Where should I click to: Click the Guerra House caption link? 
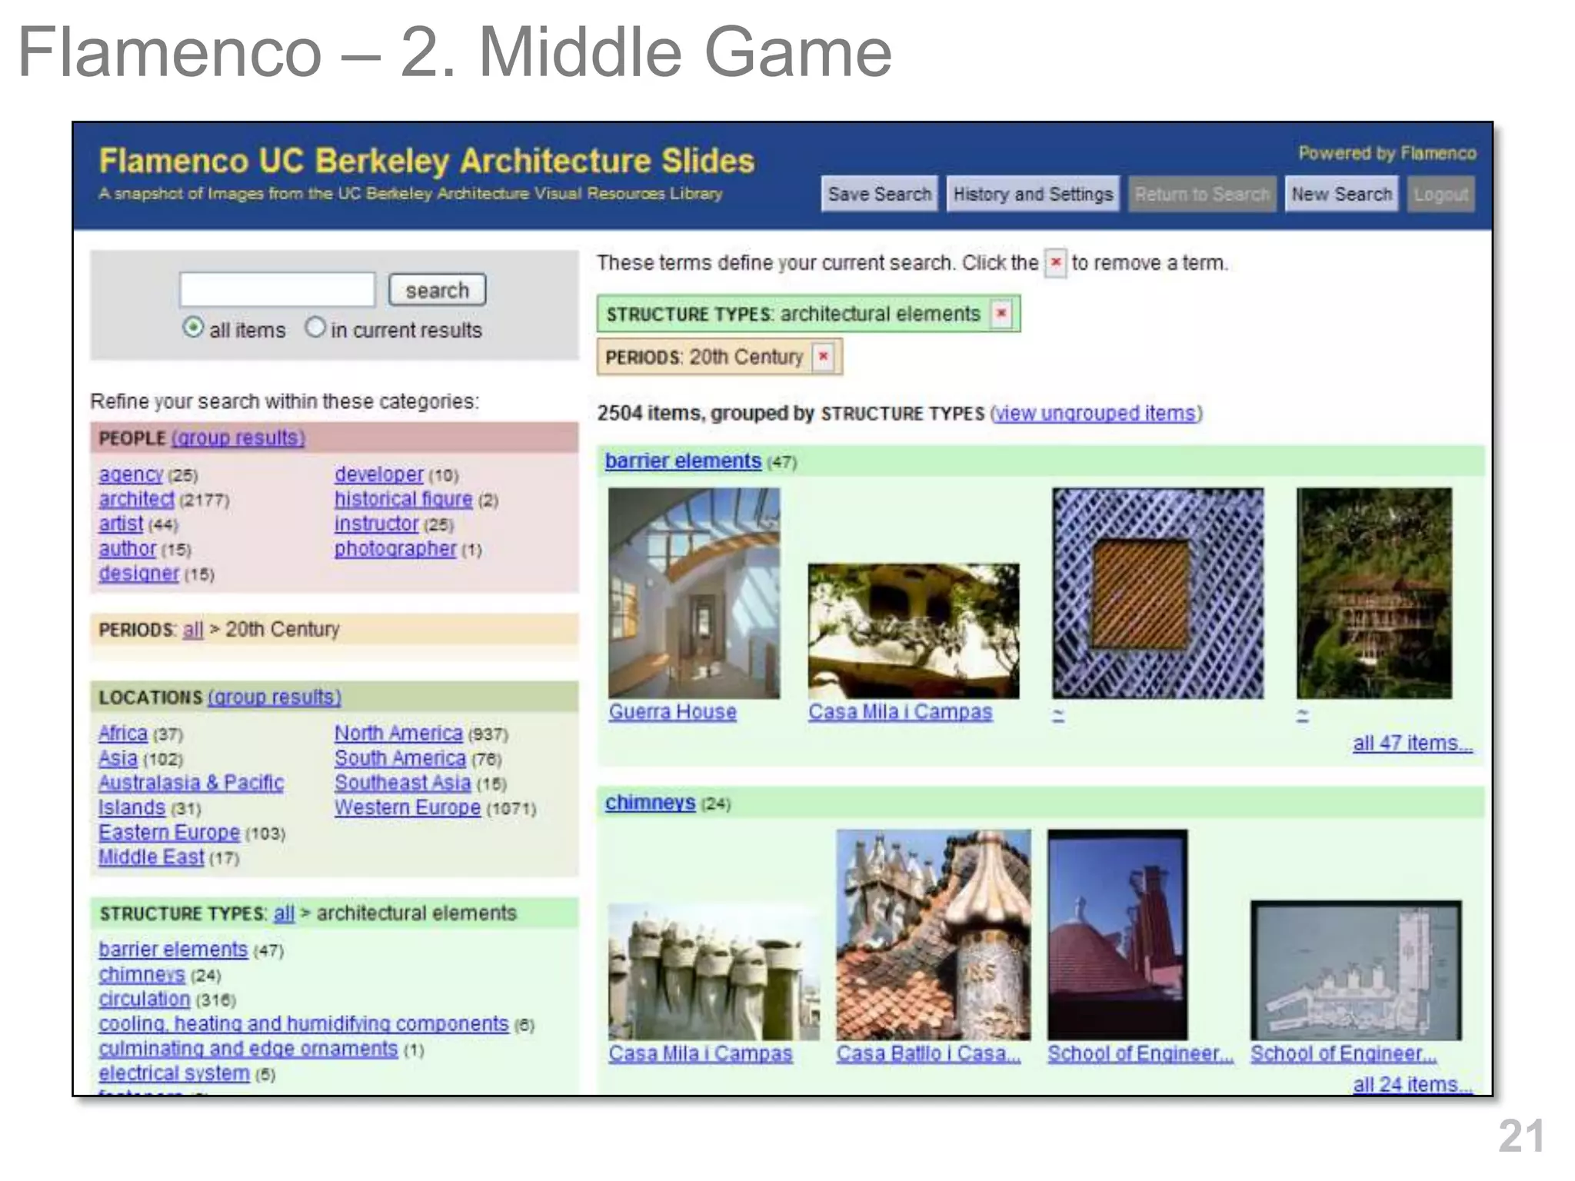(672, 712)
